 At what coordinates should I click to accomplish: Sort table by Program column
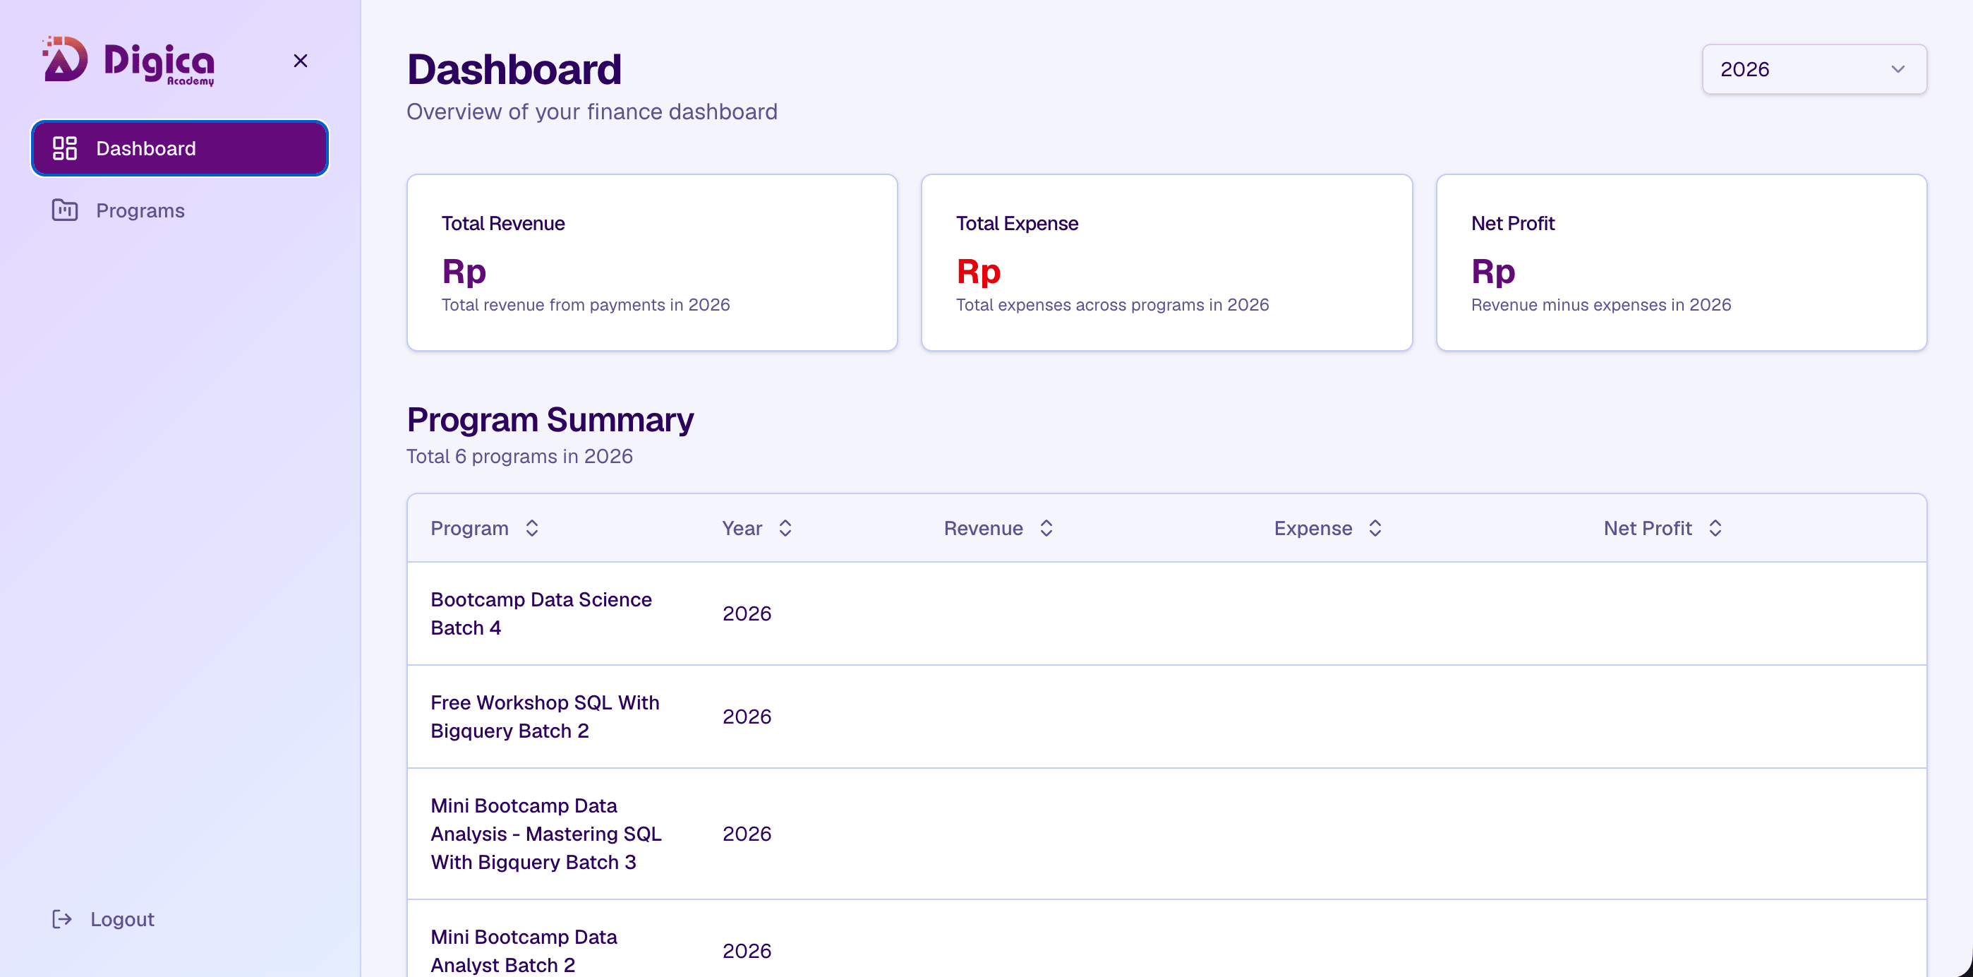pyautogui.click(x=485, y=528)
